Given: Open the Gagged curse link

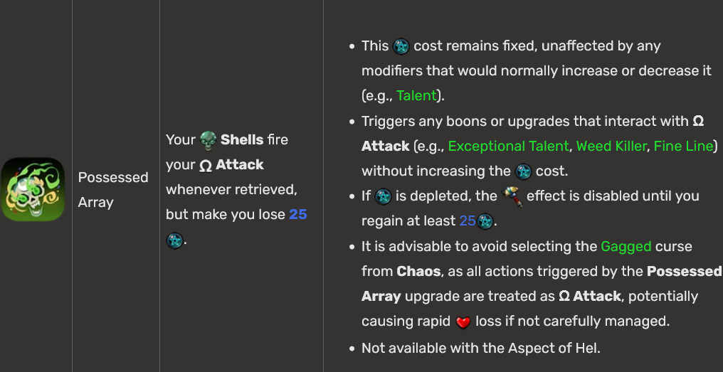Looking at the screenshot, I should (x=626, y=247).
